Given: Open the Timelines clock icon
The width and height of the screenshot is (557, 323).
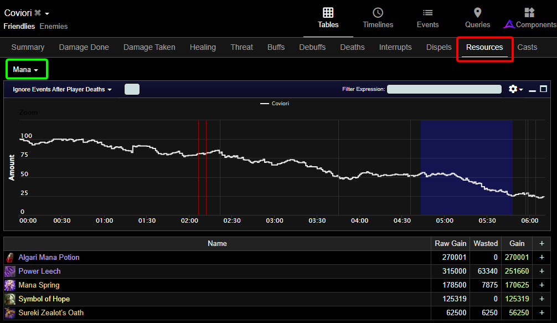Looking at the screenshot, I should point(378,13).
